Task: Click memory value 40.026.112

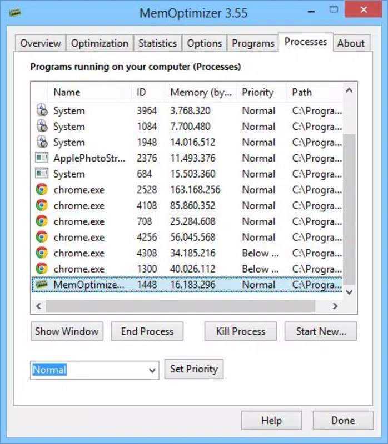Action: point(192,269)
